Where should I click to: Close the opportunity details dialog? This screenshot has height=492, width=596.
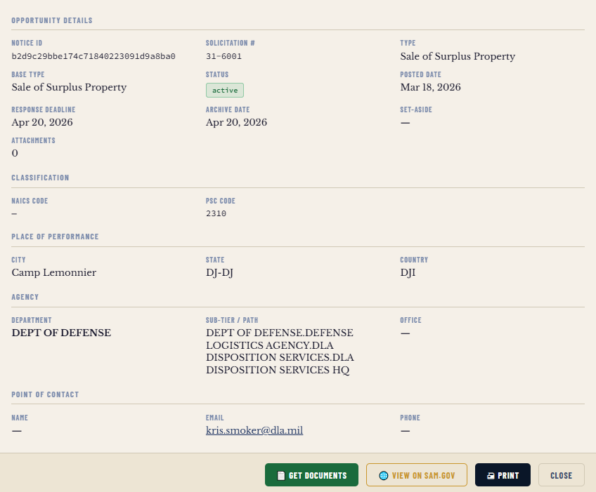561,474
